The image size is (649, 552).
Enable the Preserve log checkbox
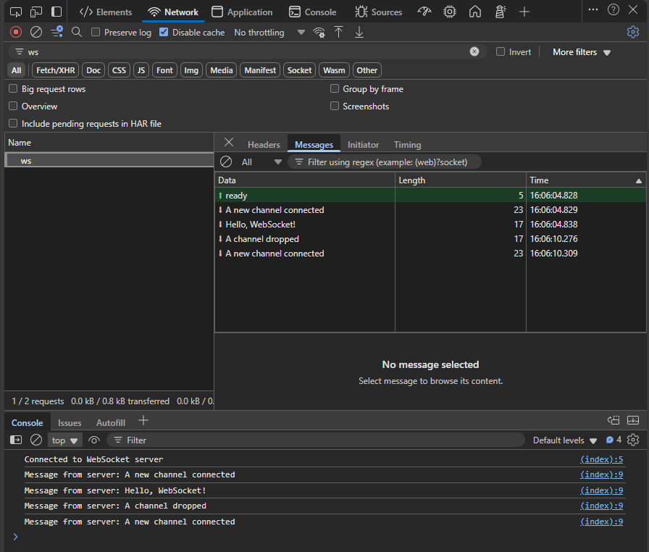tap(96, 33)
